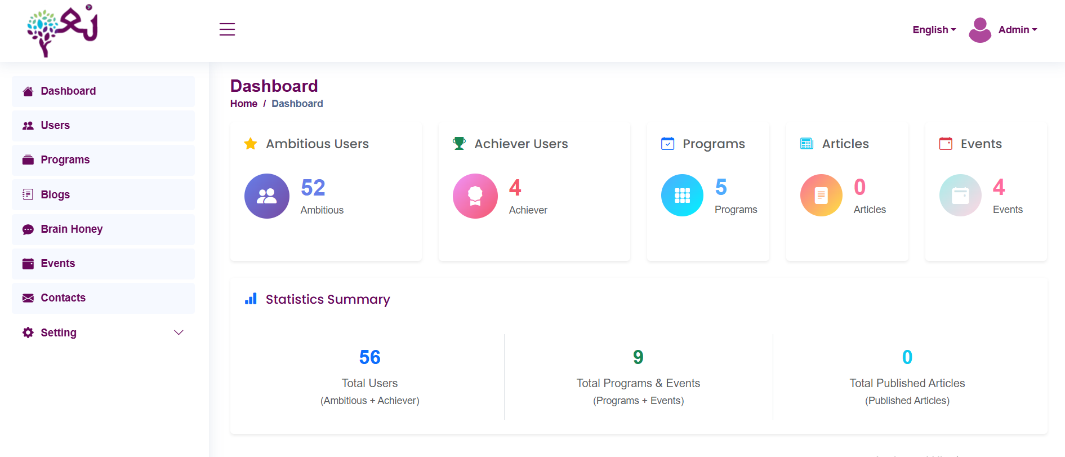The width and height of the screenshot is (1065, 457).
Task: Click the 9 Total Programs & Events value
Action: [x=638, y=357]
